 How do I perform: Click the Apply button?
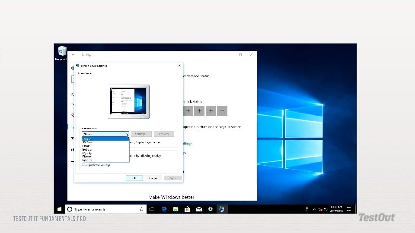point(172,178)
